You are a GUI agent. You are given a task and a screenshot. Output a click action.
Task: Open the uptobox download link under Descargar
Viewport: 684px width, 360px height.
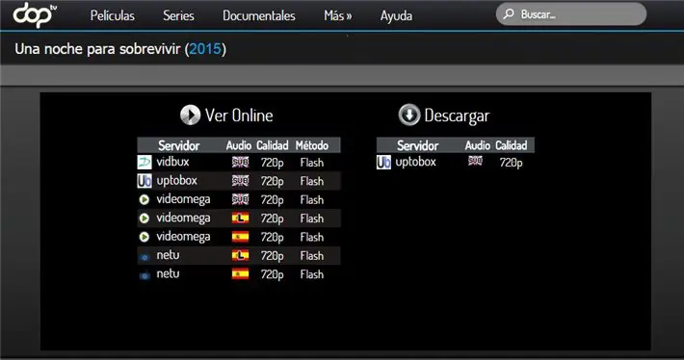click(x=416, y=162)
